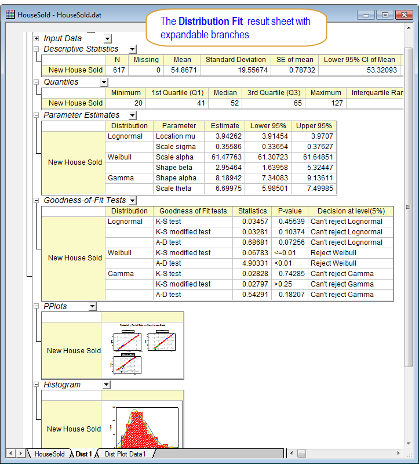419x464 pixels.
Task: Select the Mean value 54.8671 cell
Action: [182, 70]
